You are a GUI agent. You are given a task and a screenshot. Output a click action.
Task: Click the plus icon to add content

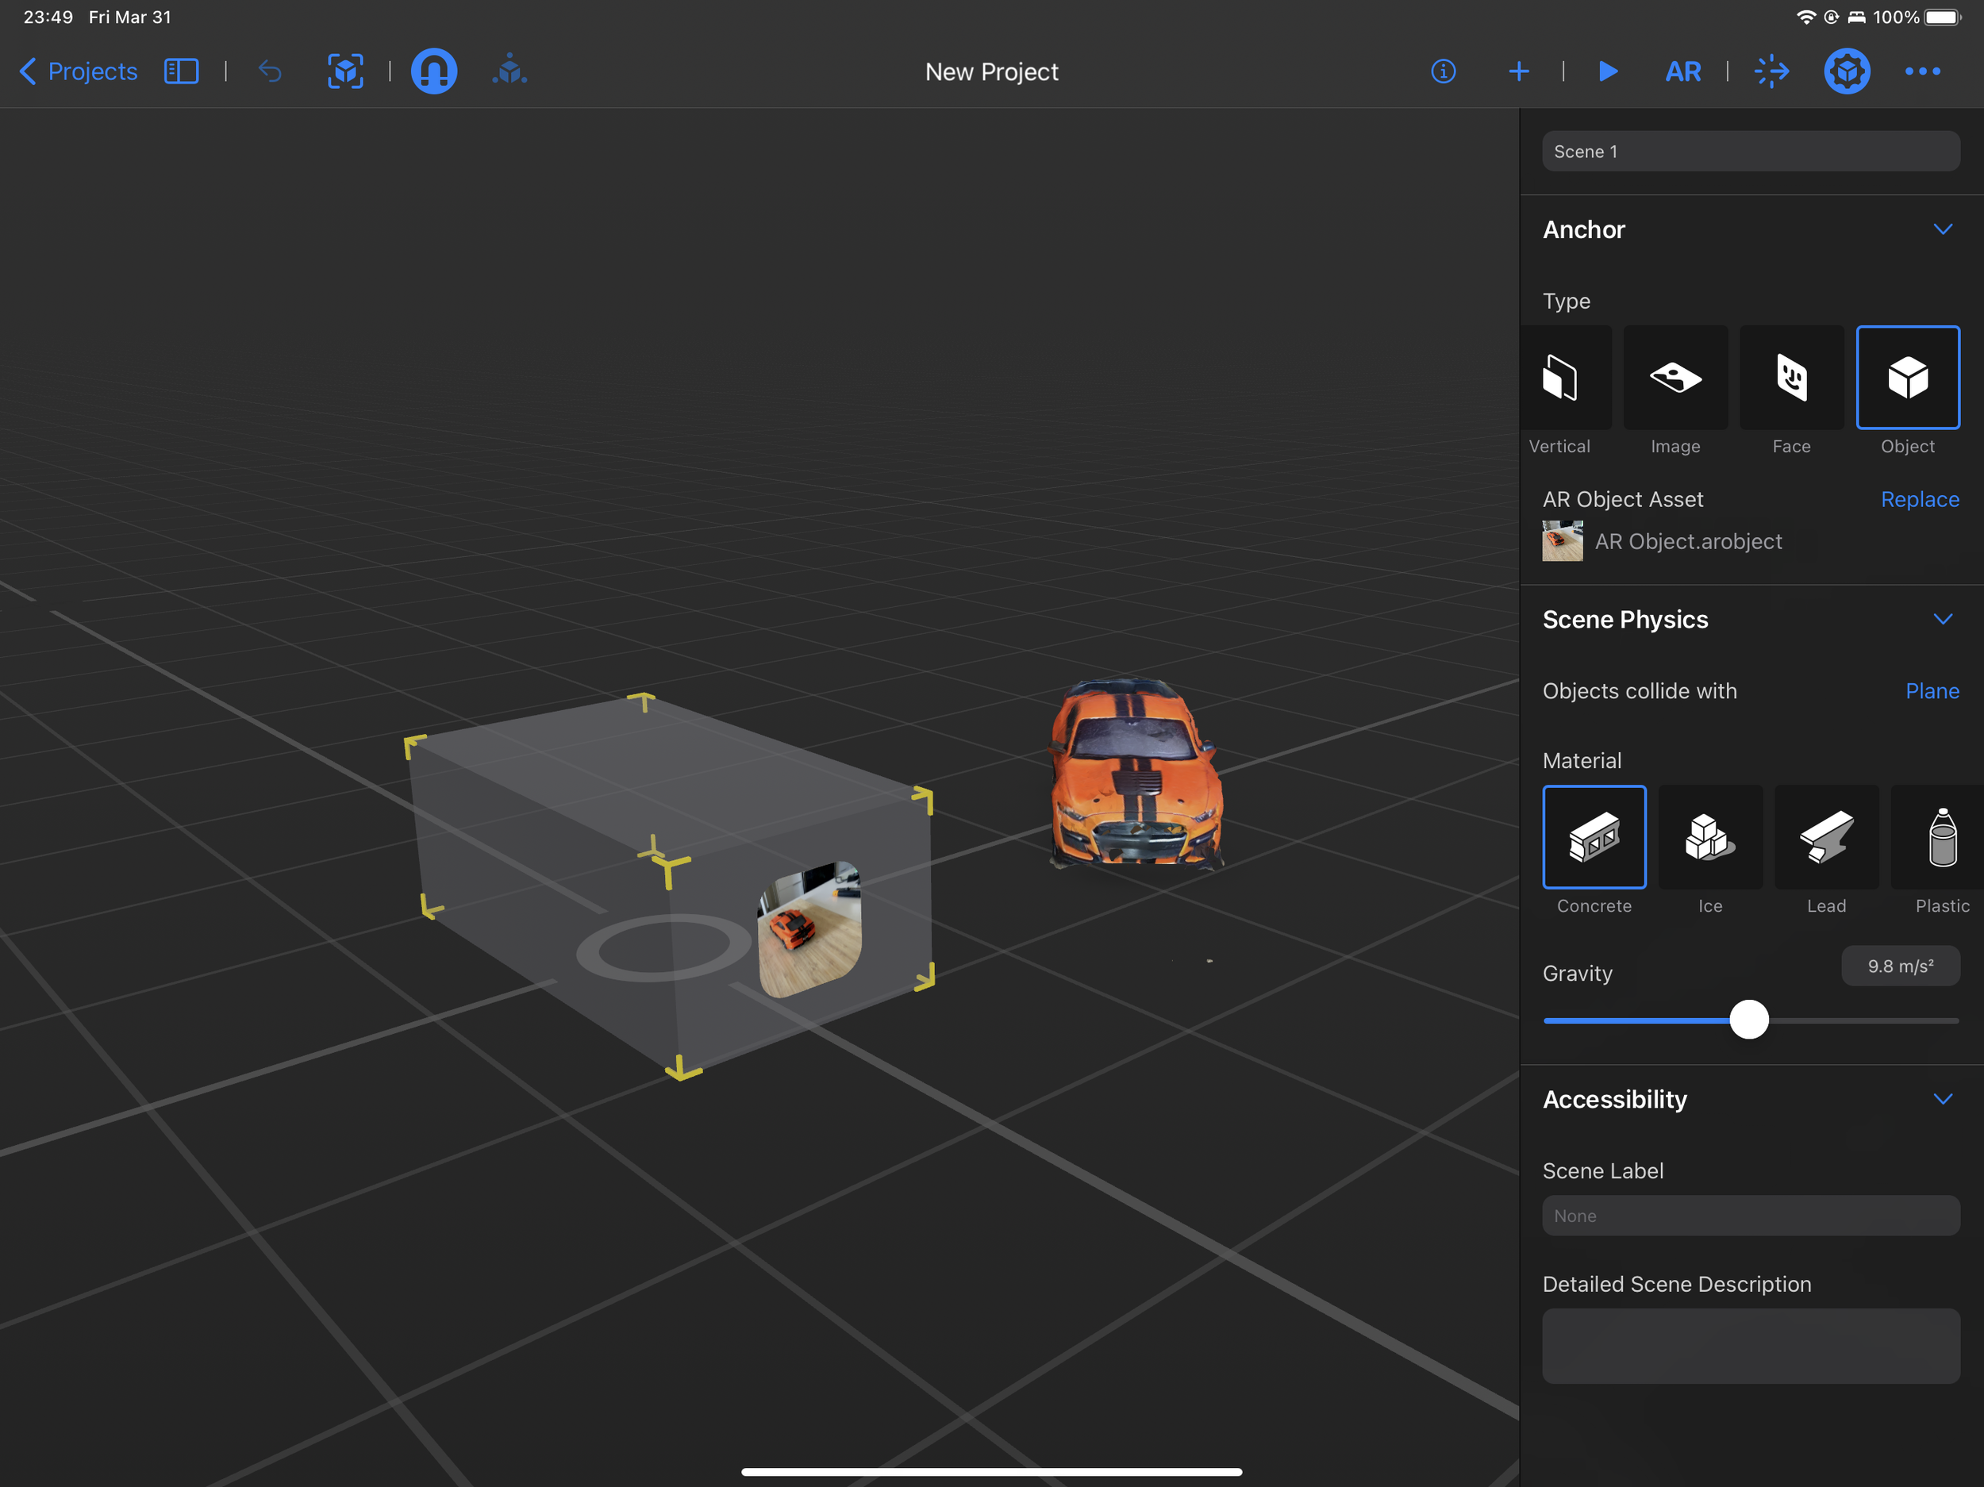1518,71
